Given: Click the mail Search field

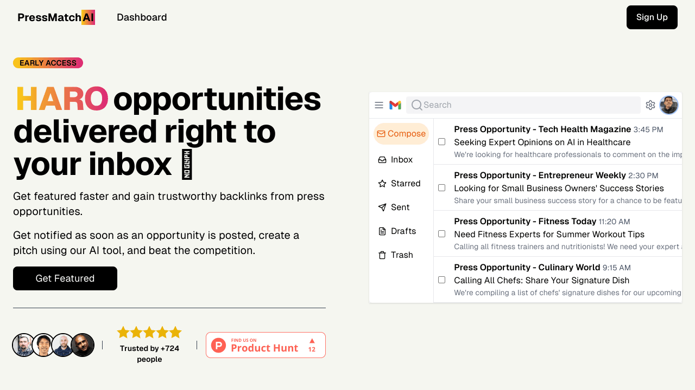Looking at the screenshot, I should click(x=523, y=105).
